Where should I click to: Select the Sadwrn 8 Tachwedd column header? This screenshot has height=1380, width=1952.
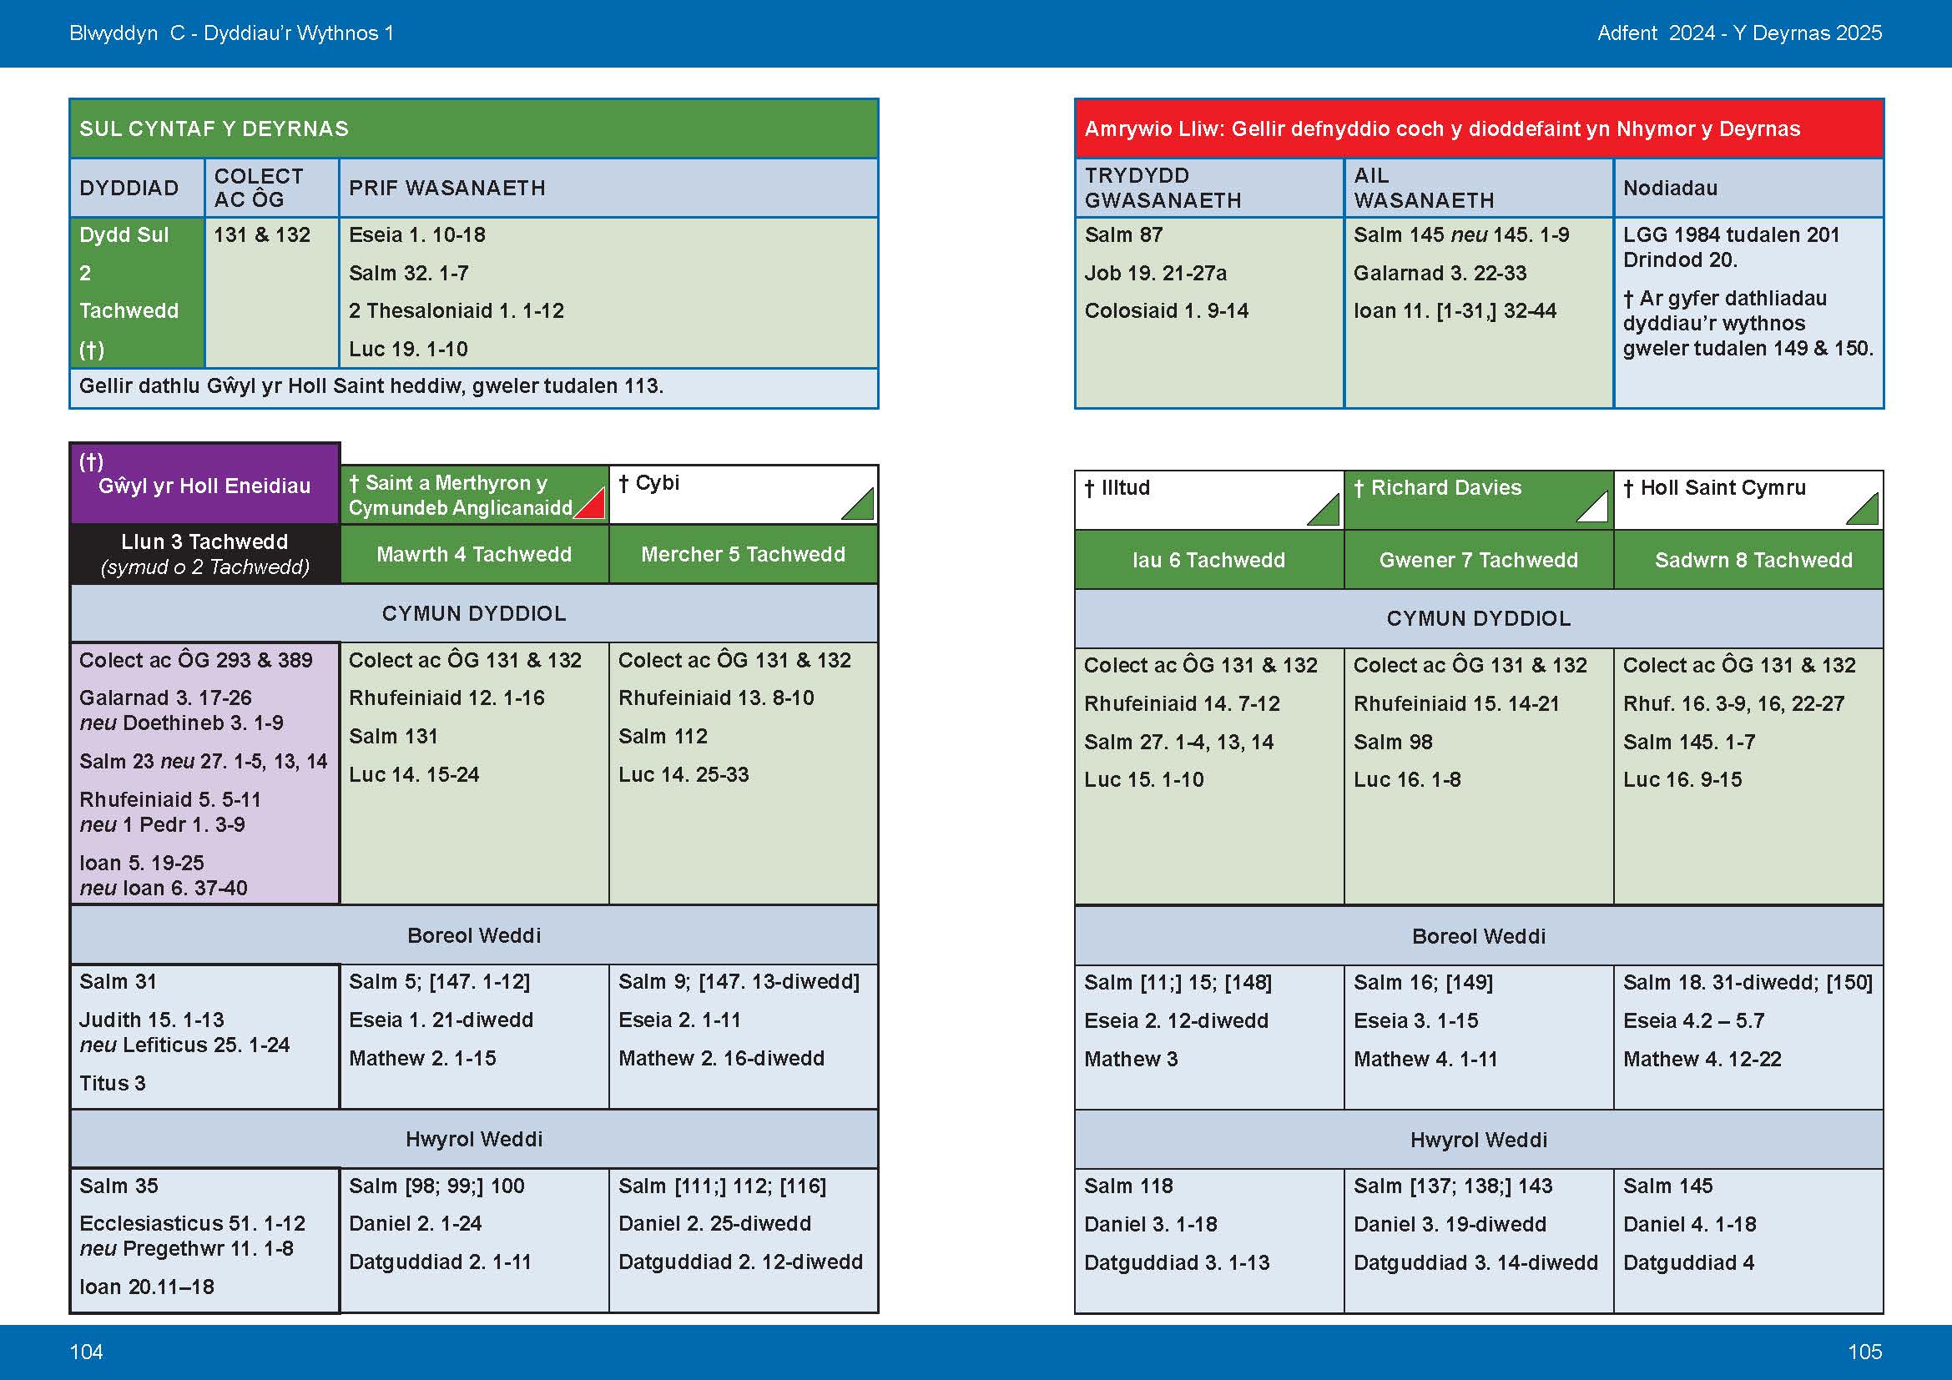1753,560
